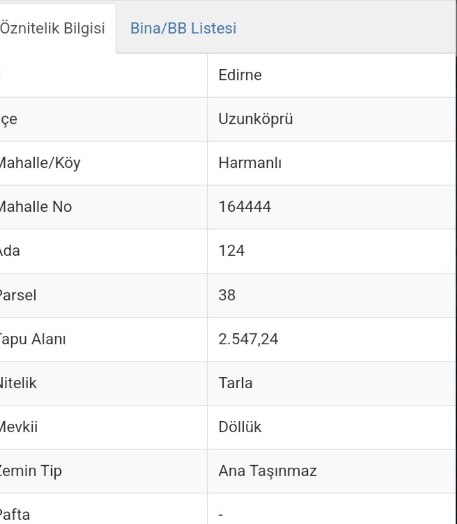This screenshot has height=524, width=457.
Task: Select the Parsel label cell
Action: [19, 295]
